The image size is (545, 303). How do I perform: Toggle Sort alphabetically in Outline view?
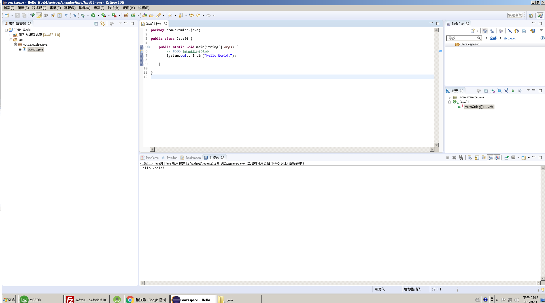coord(492,91)
